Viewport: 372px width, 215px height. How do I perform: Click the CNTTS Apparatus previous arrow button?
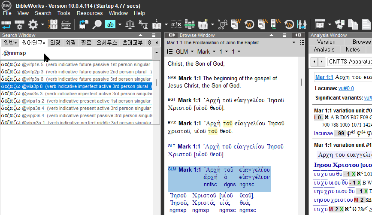click(x=315, y=62)
